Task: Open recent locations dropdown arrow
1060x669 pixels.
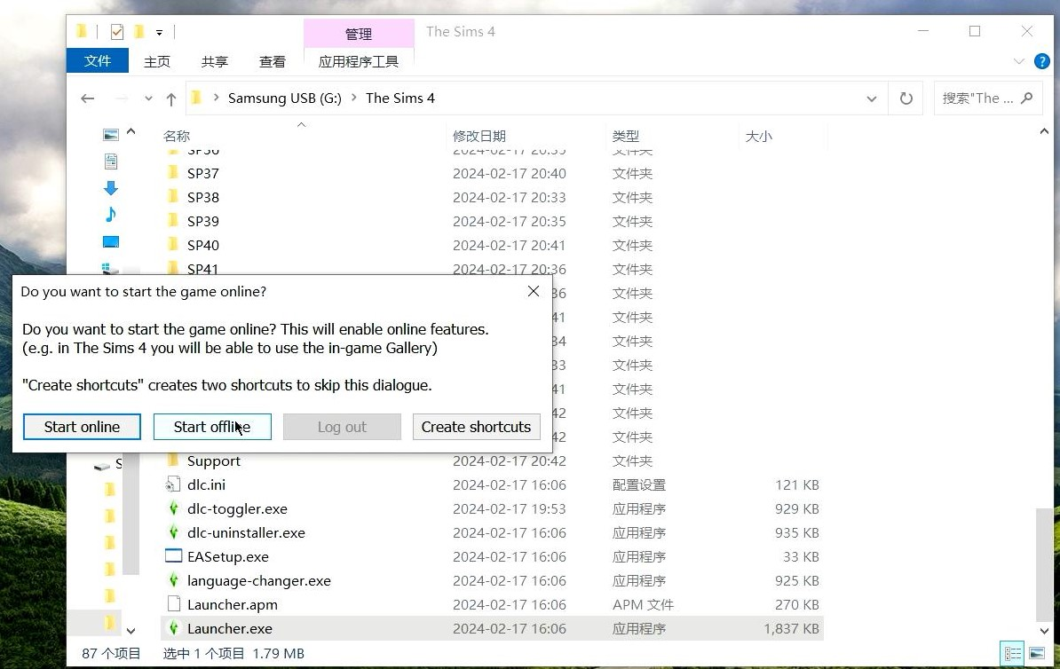Action: [148, 98]
